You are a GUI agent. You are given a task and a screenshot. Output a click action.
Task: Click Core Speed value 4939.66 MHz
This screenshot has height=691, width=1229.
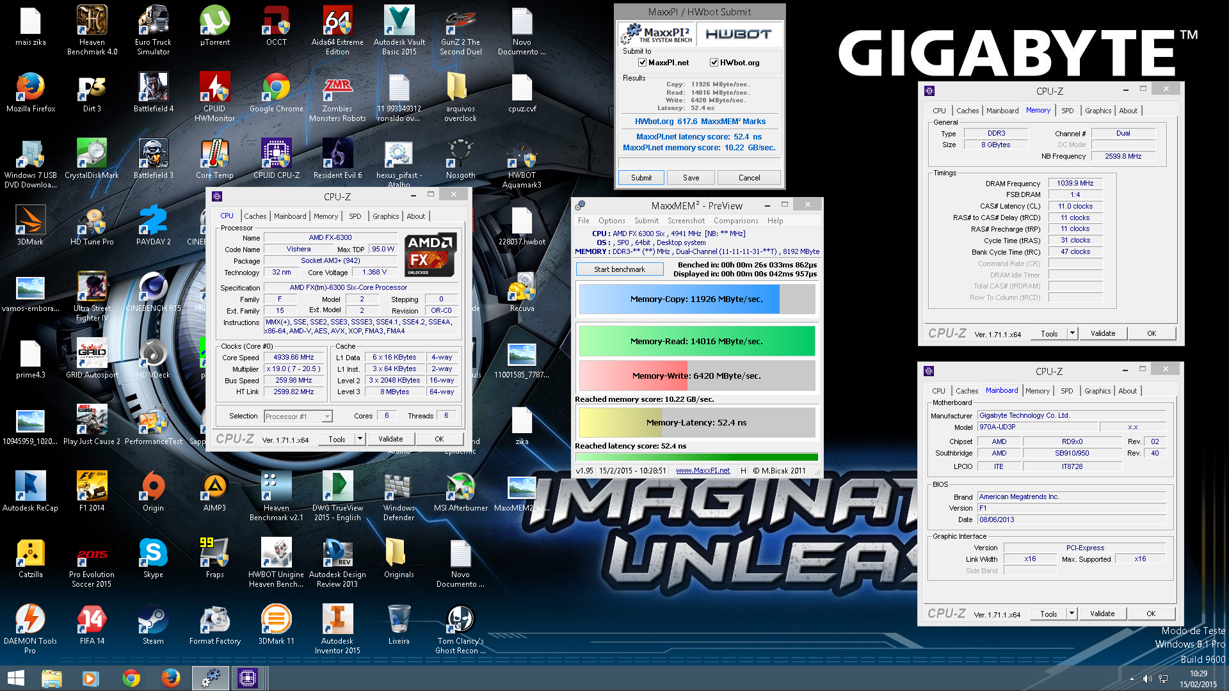294,357
